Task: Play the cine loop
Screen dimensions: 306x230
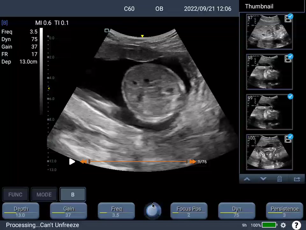Action: pyautogui.click(x=72, y=162)
